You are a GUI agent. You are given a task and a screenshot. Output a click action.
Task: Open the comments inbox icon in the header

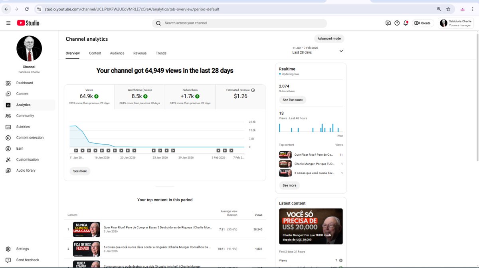388,23
